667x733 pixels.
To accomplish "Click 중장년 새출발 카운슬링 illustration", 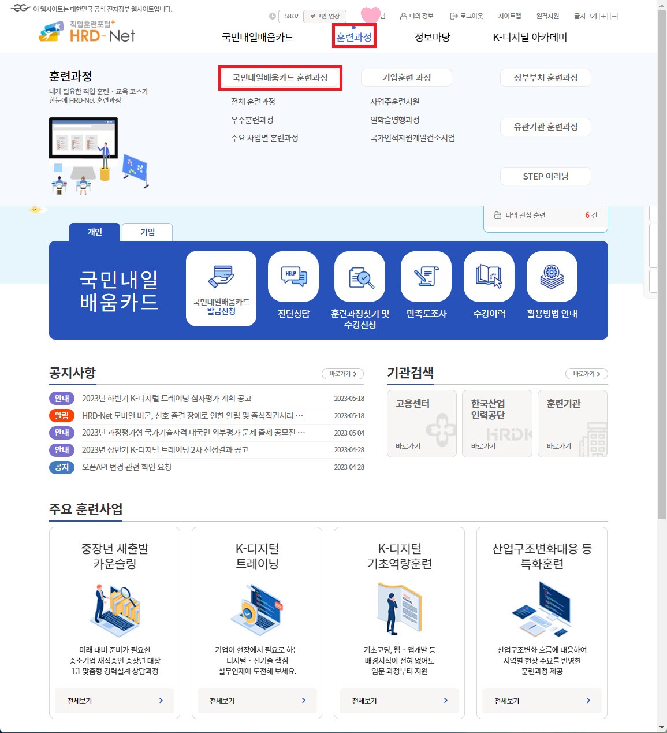I will tap(114, 610).
